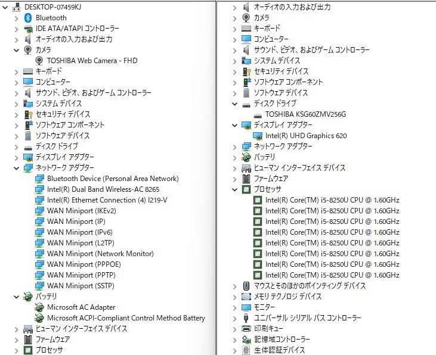Select the "Intel(R) UHD Graphics 620" label
Viewport: 436px width, 355px height.
click(x=306, y=136)
